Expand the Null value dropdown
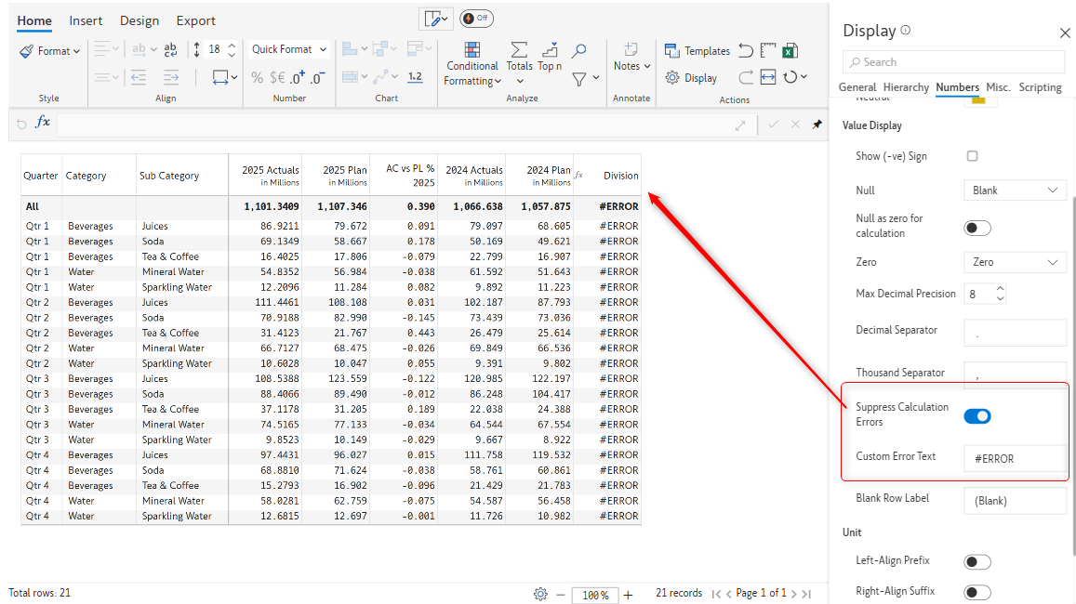The width and height of the screenshot is (1076, 604). pyautogui.click(x=1014, y=190)
